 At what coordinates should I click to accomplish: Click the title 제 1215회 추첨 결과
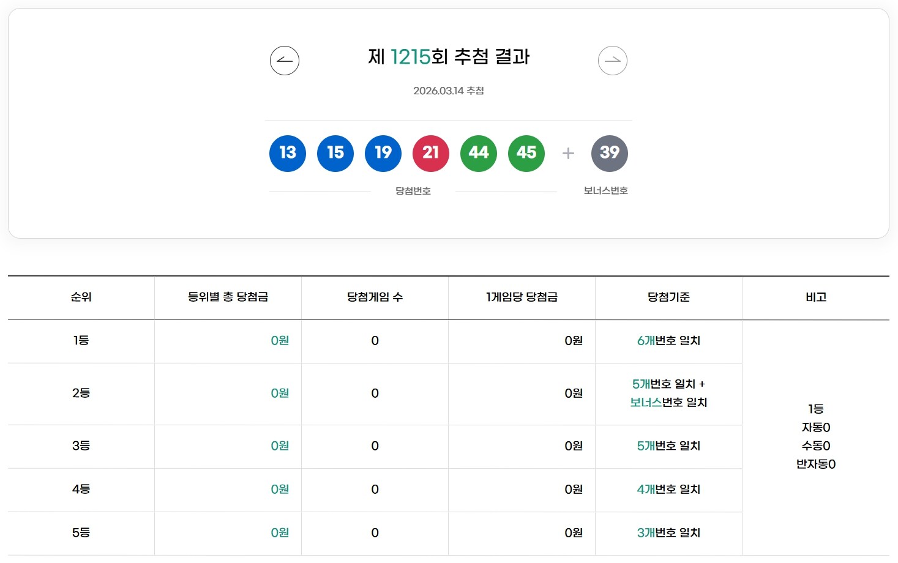pyautogui.click(x=449, y=57)
